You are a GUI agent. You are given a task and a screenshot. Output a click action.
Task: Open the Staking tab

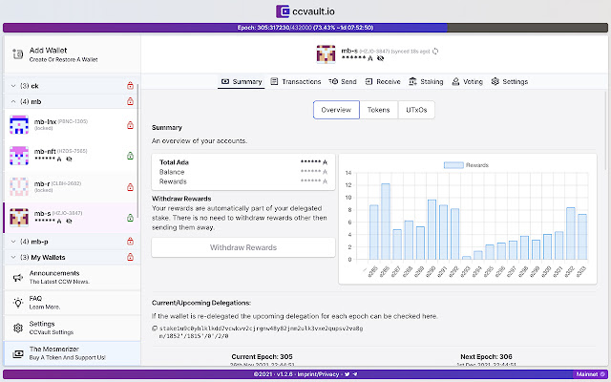click(426, 81)
